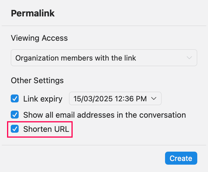The width and height of the screenshot is (208, 172).
Task: Uncheck the Link expiry checkbox
Action: (x=15, y=99)
